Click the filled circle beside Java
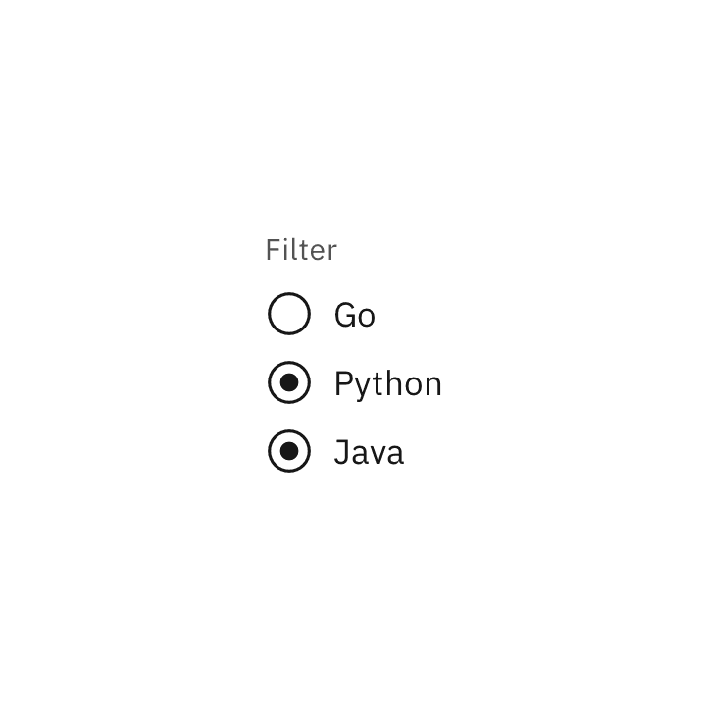This screenshot has height=706, width=706. pos(289,452)
